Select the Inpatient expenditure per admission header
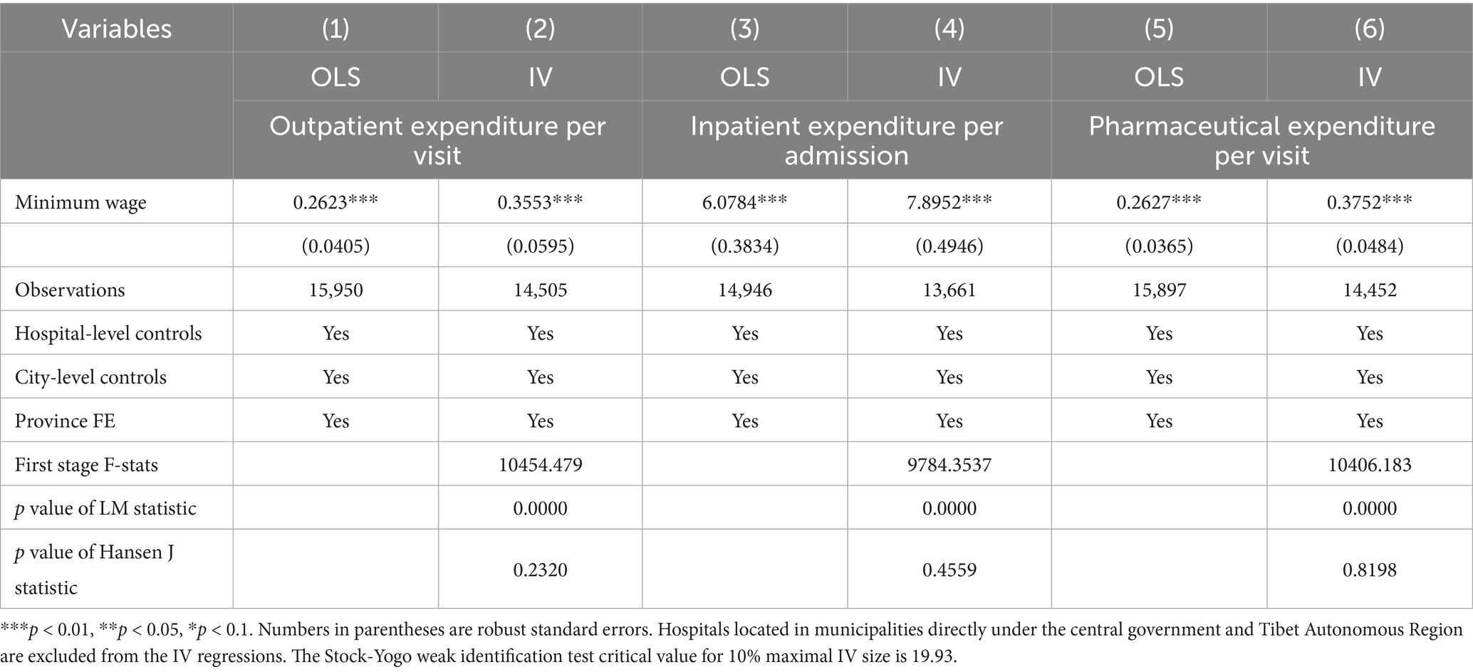The width and height of the screenshot is (1473, 672). (846, 140)
